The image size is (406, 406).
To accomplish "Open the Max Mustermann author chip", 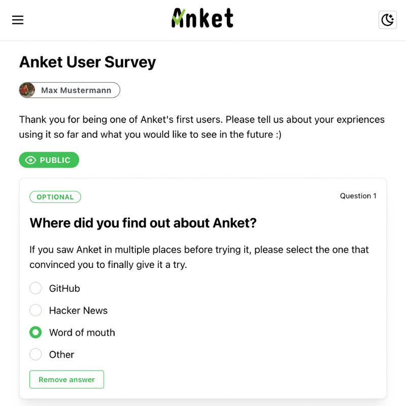I will tap(70, 90).
